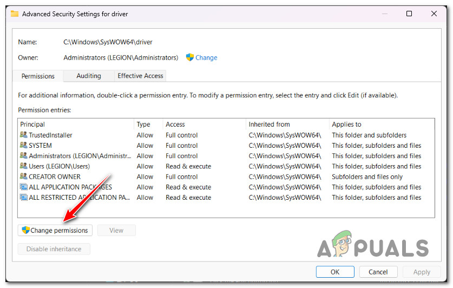
Task: Click 'This folder and subfolders' for TrustedInstaller
Action: click(x=369, y=135)
